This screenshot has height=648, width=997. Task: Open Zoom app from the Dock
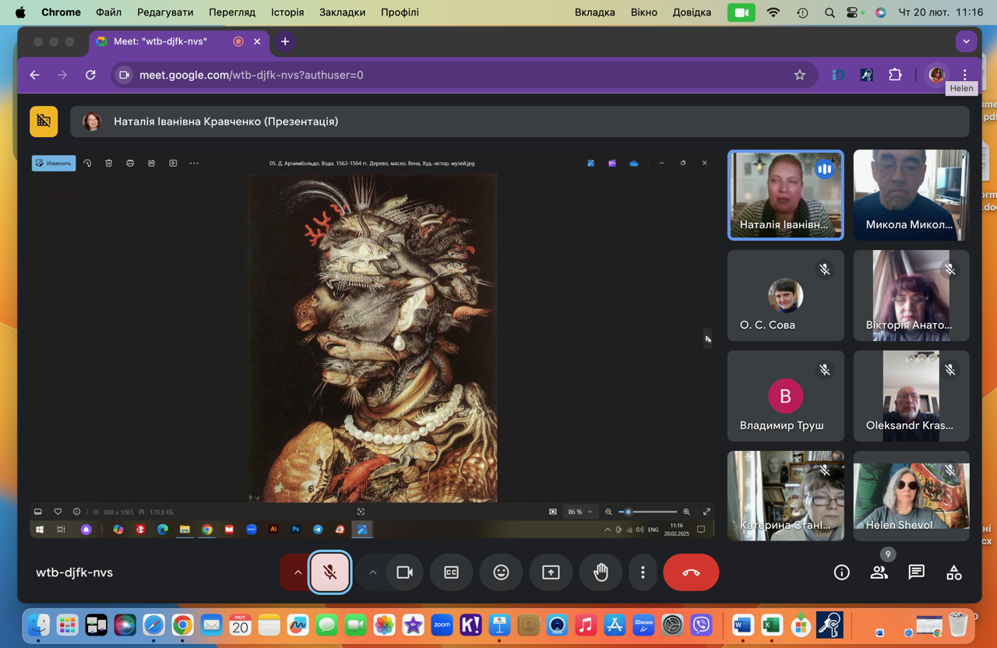point(442,625)
